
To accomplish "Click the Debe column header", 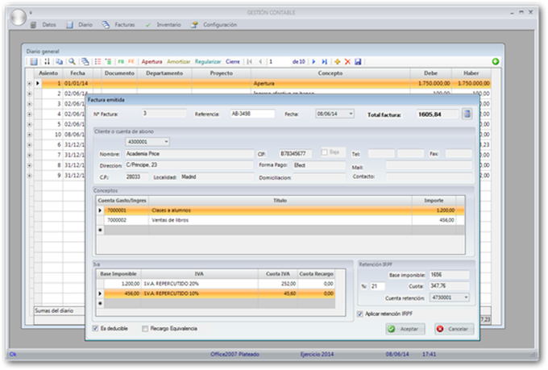I will click(430, 73).
